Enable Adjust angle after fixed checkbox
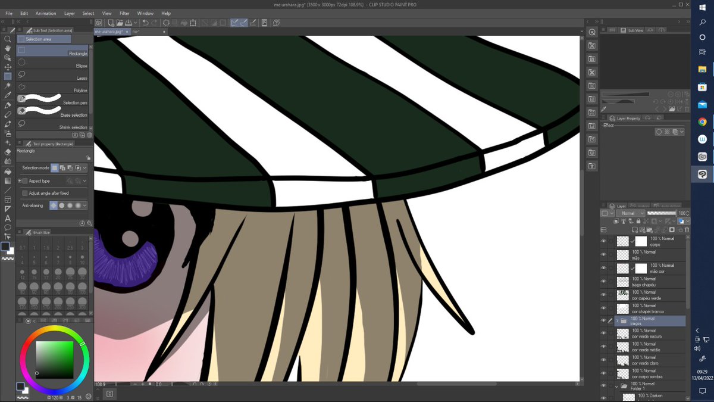Image resolution: width=714 pixels, height=402 pixels. pos(25,193)
